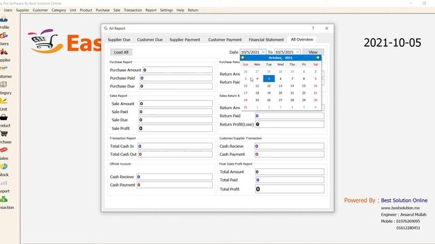Viewport: 435px width, 244px height.
Task: Click the Return Profit(Lose) field
Action: pos(290,124)
